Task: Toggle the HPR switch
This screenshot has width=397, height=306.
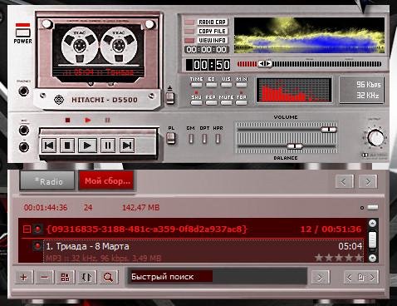Action: [x=218, y=139]
